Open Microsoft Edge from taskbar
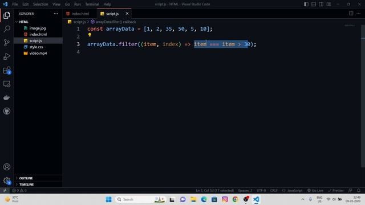The height and width of the screenshot is (205, 365). click(204, 199)
